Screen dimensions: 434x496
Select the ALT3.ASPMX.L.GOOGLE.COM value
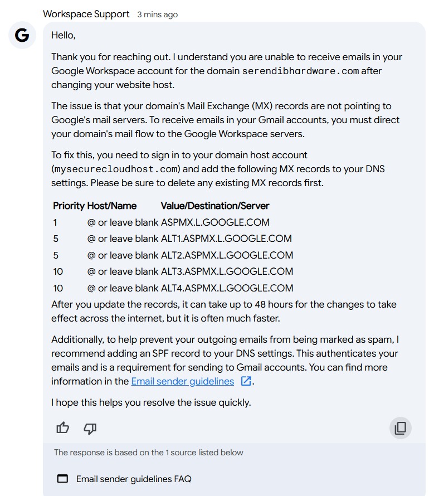[227, 271]
